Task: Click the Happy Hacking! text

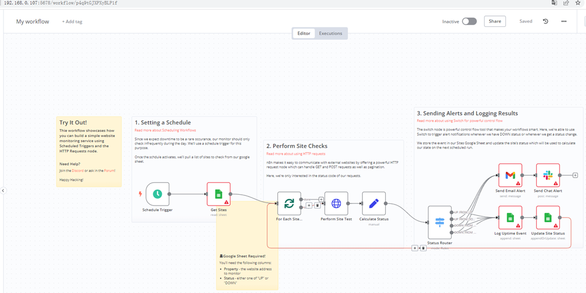Action: tap(72, 180)
